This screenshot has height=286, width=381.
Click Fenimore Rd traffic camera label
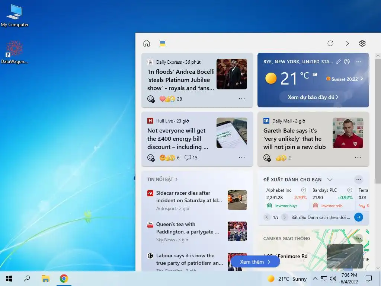[285, 256]
